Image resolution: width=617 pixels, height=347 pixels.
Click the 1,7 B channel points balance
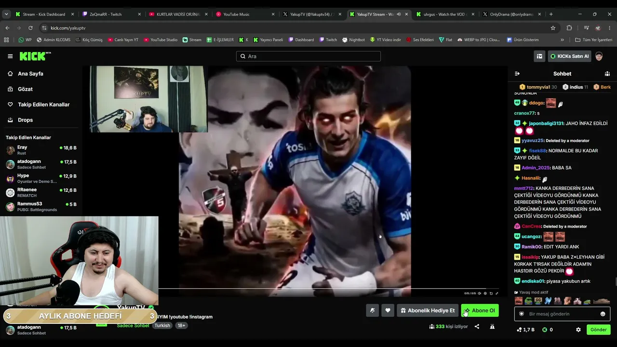click(x=525, y=330)
